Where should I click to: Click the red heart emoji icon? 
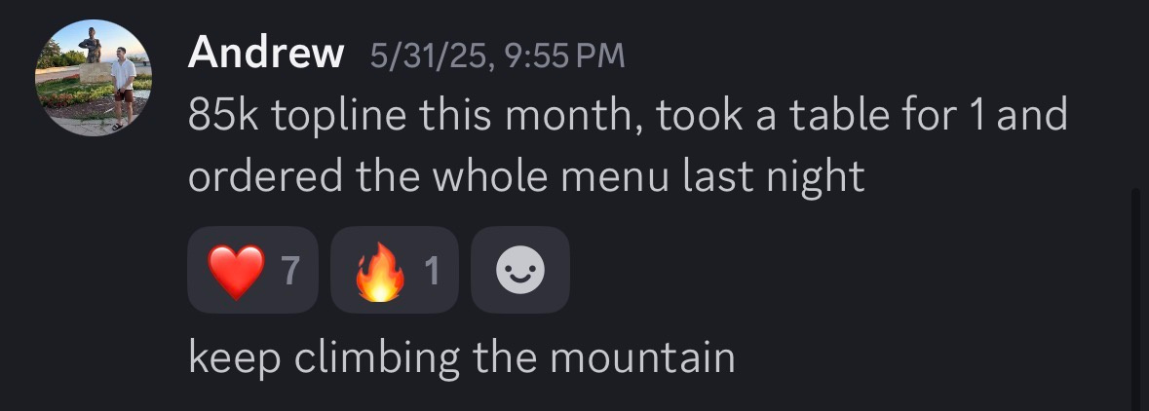(235, 271)
